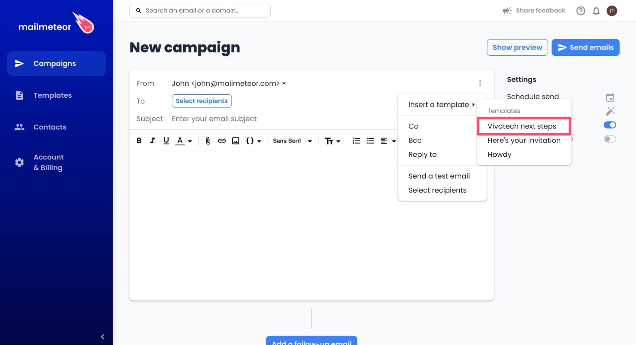Click Add a follow-up email button
This screenshot has height=345, width=636.
(311, 341)
